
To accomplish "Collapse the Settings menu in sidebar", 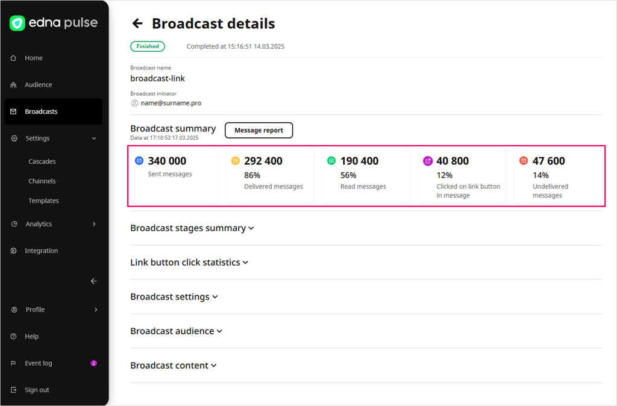I will click(93, 139).
